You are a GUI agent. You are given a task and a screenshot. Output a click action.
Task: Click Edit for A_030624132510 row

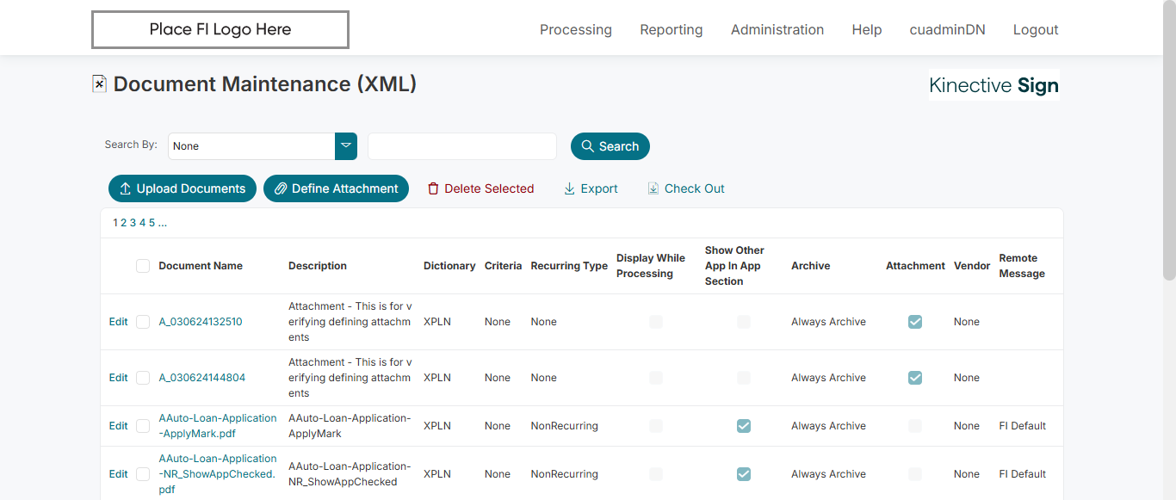point(118,322)
